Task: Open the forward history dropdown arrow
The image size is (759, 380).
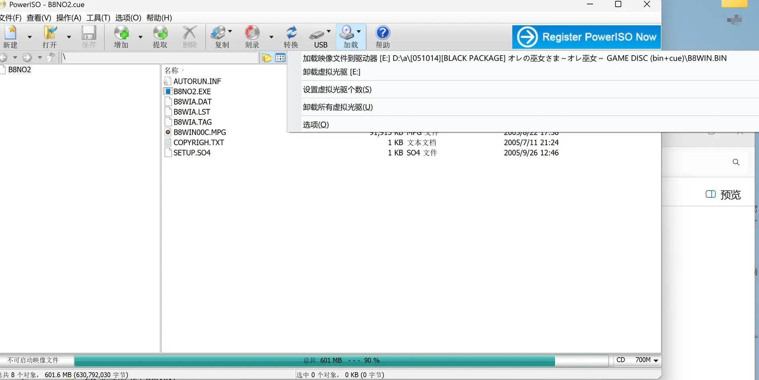Action: pos(40,58)
